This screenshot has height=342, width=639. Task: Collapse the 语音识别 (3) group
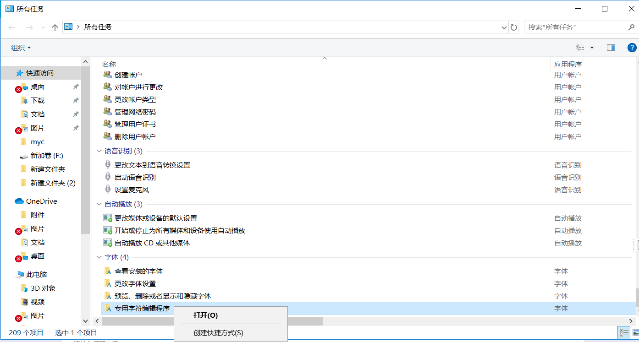(x=99, y=151)
